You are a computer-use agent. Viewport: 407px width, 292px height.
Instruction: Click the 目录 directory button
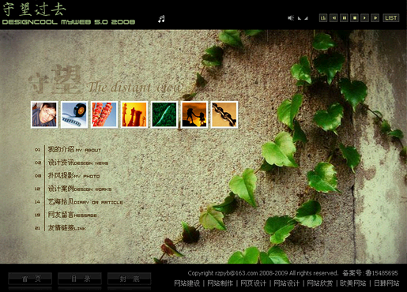point(80,279)
